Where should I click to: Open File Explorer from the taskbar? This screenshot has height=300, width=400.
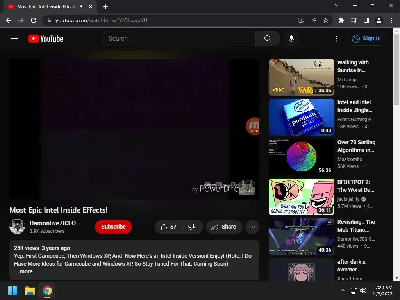[x=30, y=291]
